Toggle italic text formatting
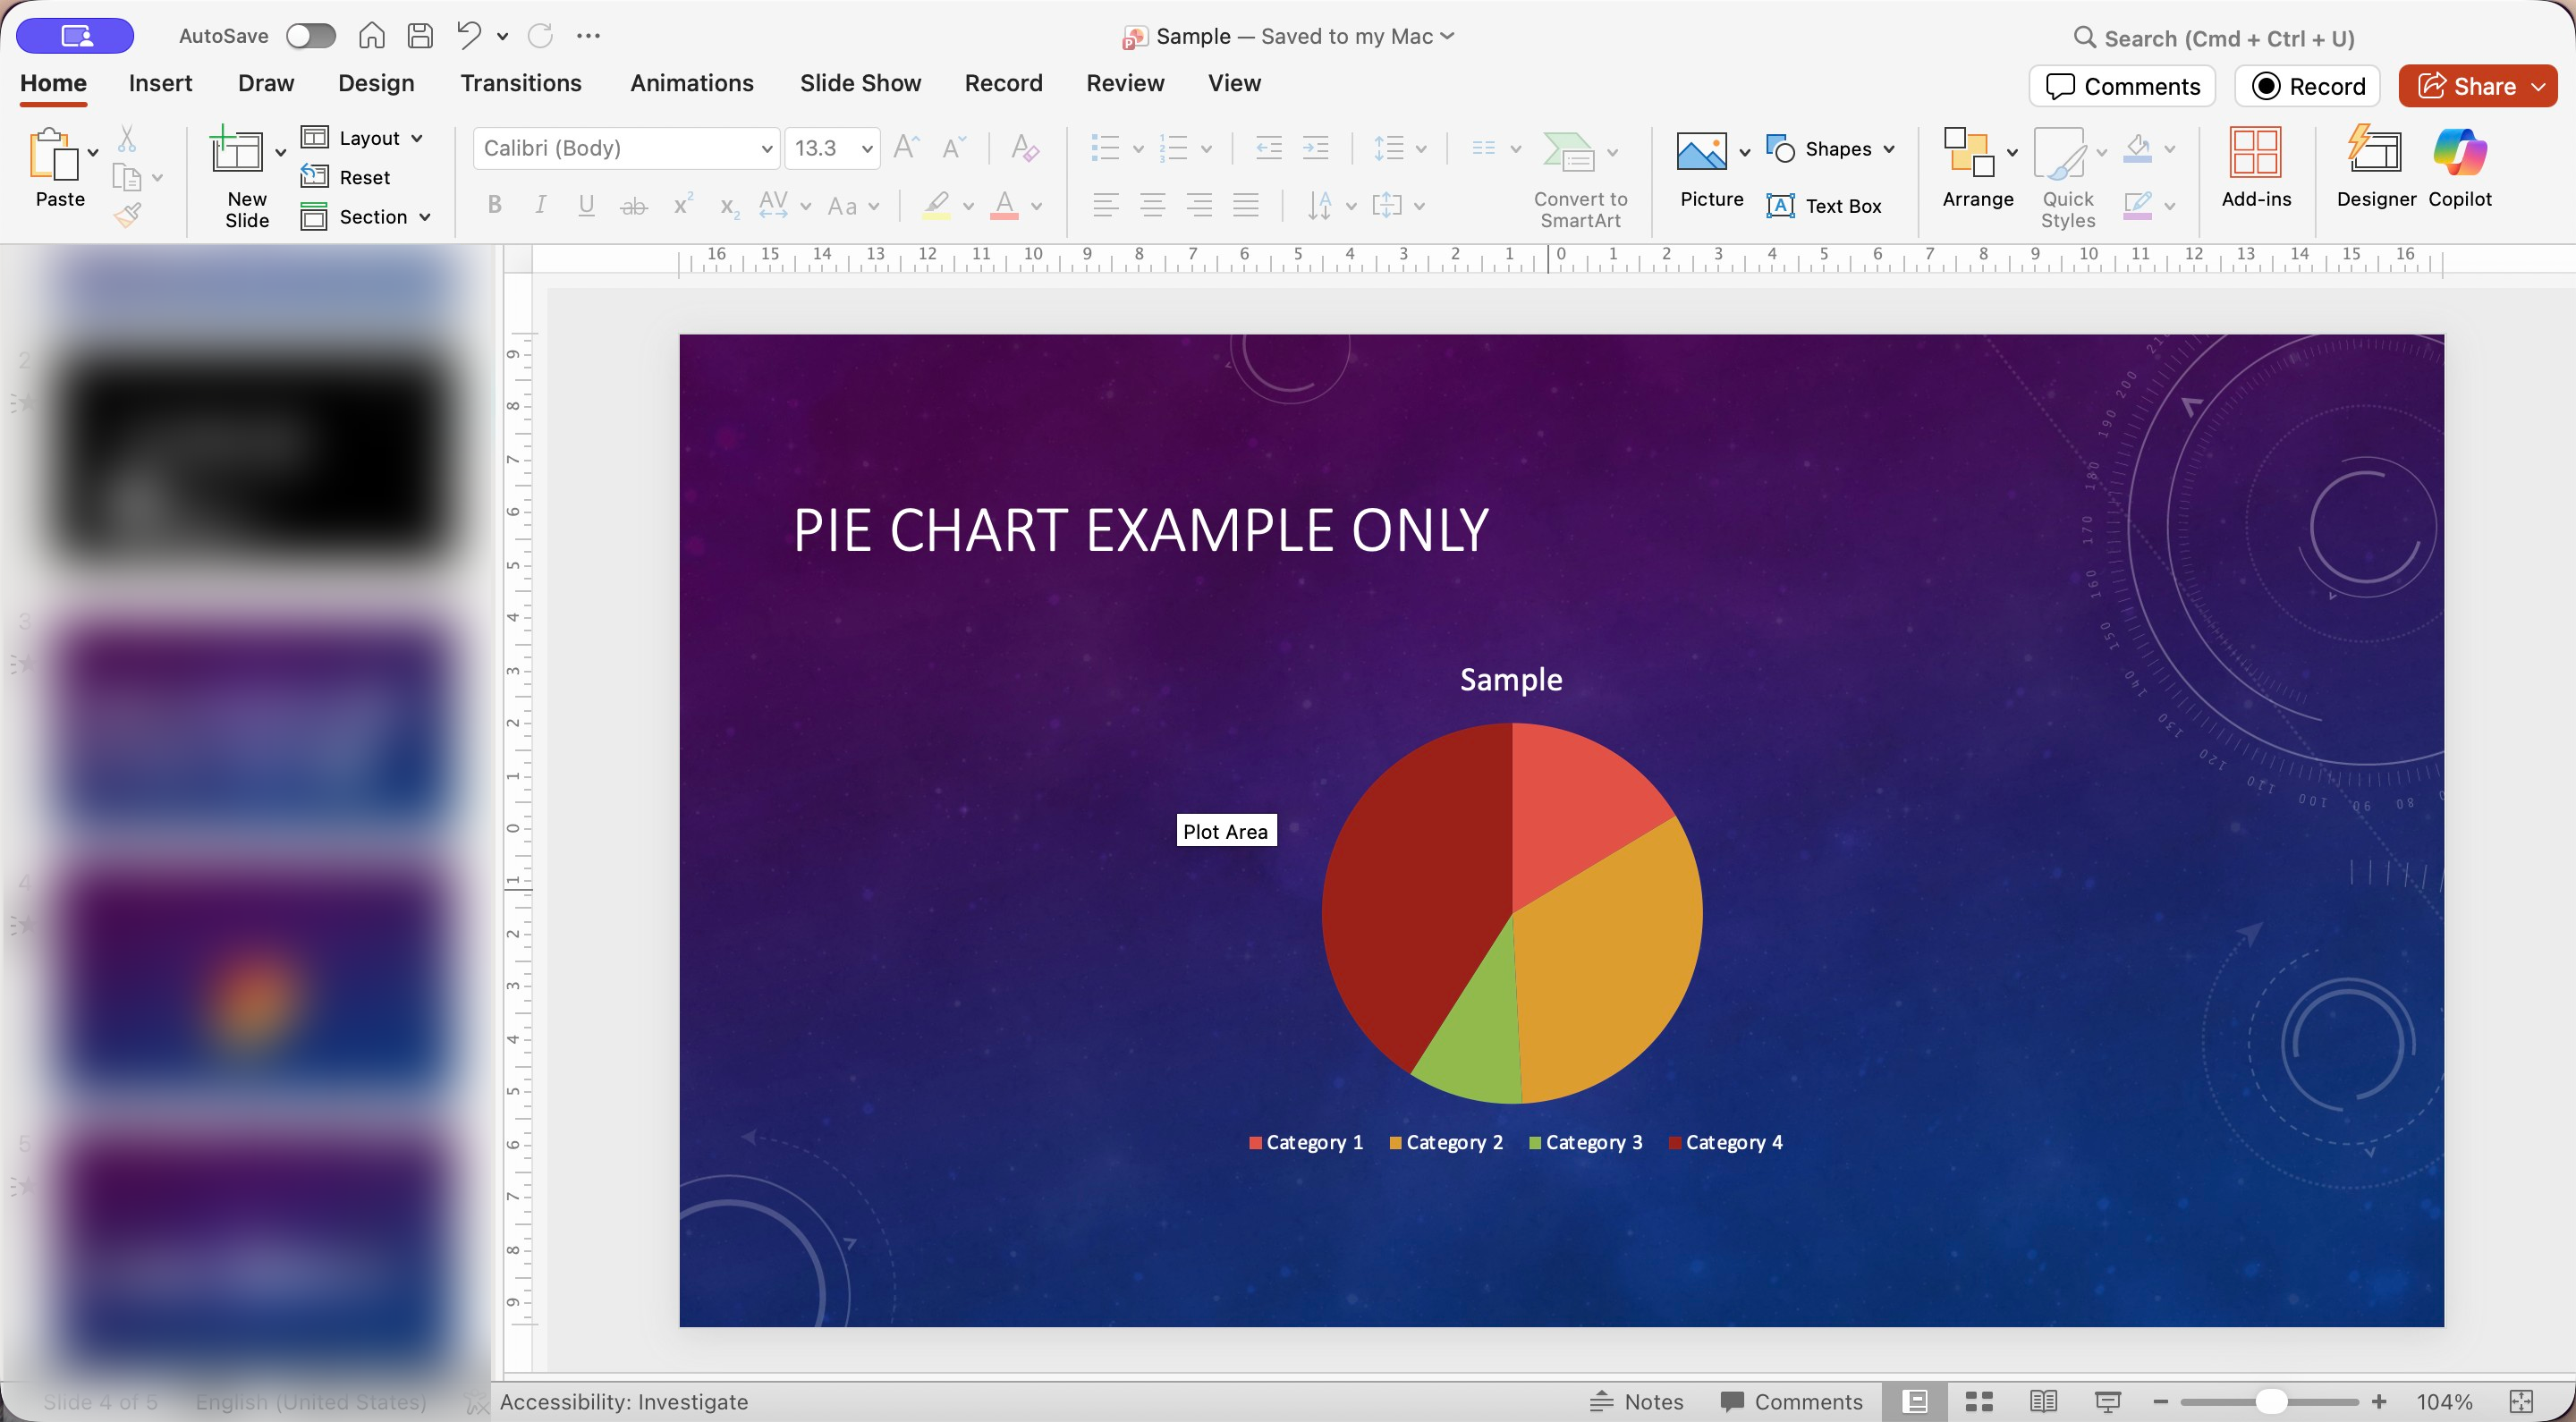Image resolution: width=2576 pixels, height=1422 pixels. [540, 206]
